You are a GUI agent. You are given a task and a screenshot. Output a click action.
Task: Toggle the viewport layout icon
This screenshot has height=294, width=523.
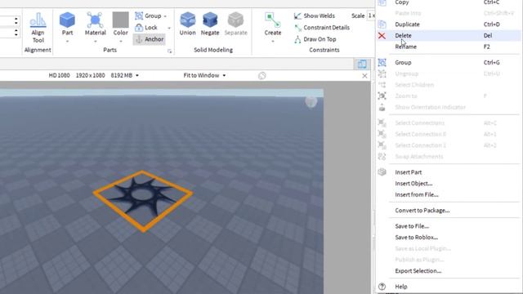362,64
